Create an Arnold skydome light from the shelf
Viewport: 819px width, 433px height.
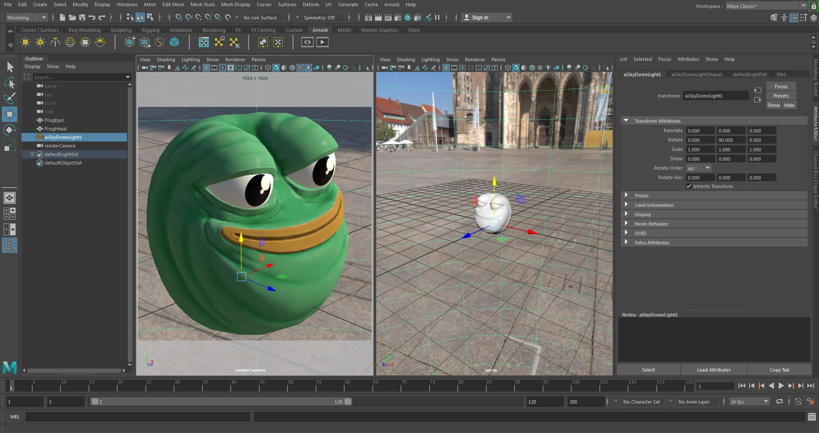click(x=70, y=42)
